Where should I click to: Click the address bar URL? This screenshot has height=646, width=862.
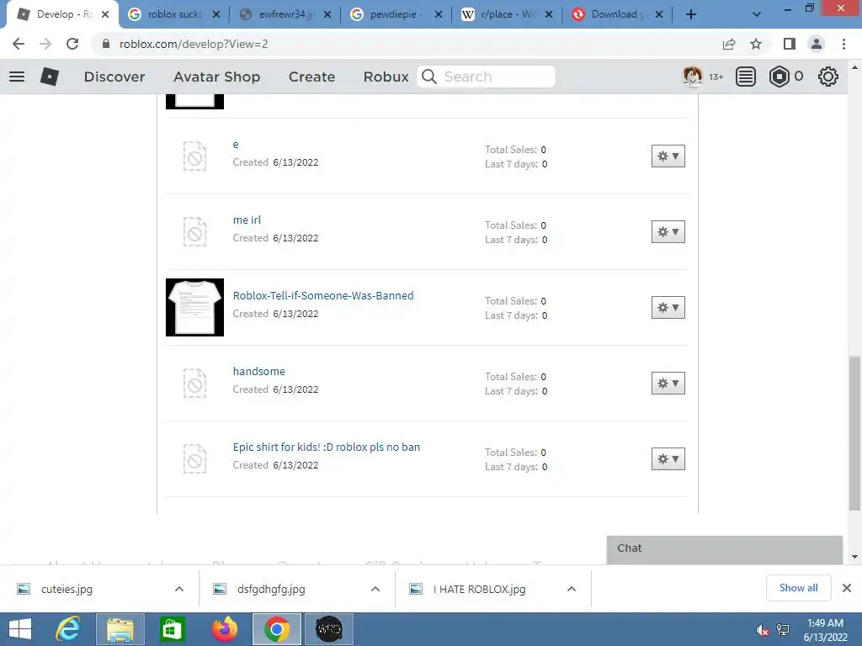194,44
